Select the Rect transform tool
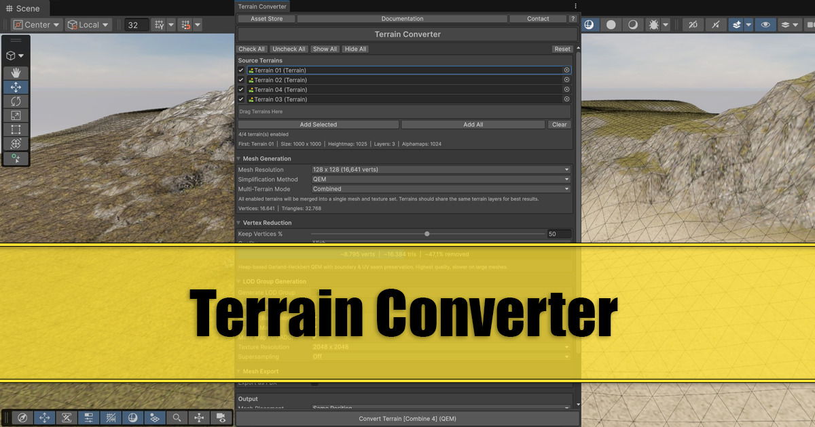Screen dimensions: 815x427 (16, 129)
